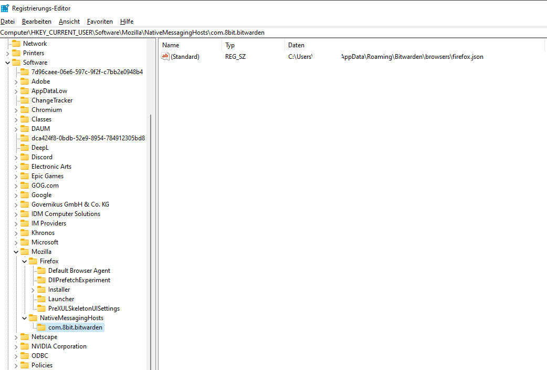Collapse the Firefox key chevron
Screen dimensions: 547x370
click(x=24, y=261)
